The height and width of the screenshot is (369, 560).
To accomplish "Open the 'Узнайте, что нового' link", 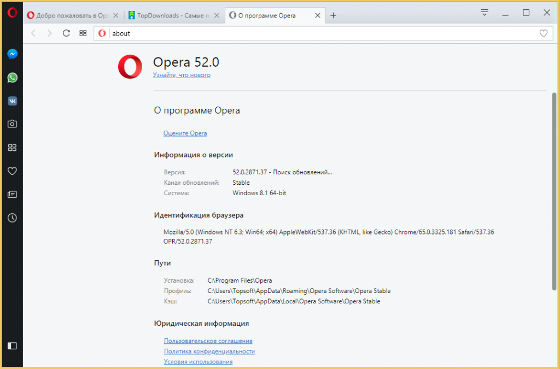I will tap(182, 75).
